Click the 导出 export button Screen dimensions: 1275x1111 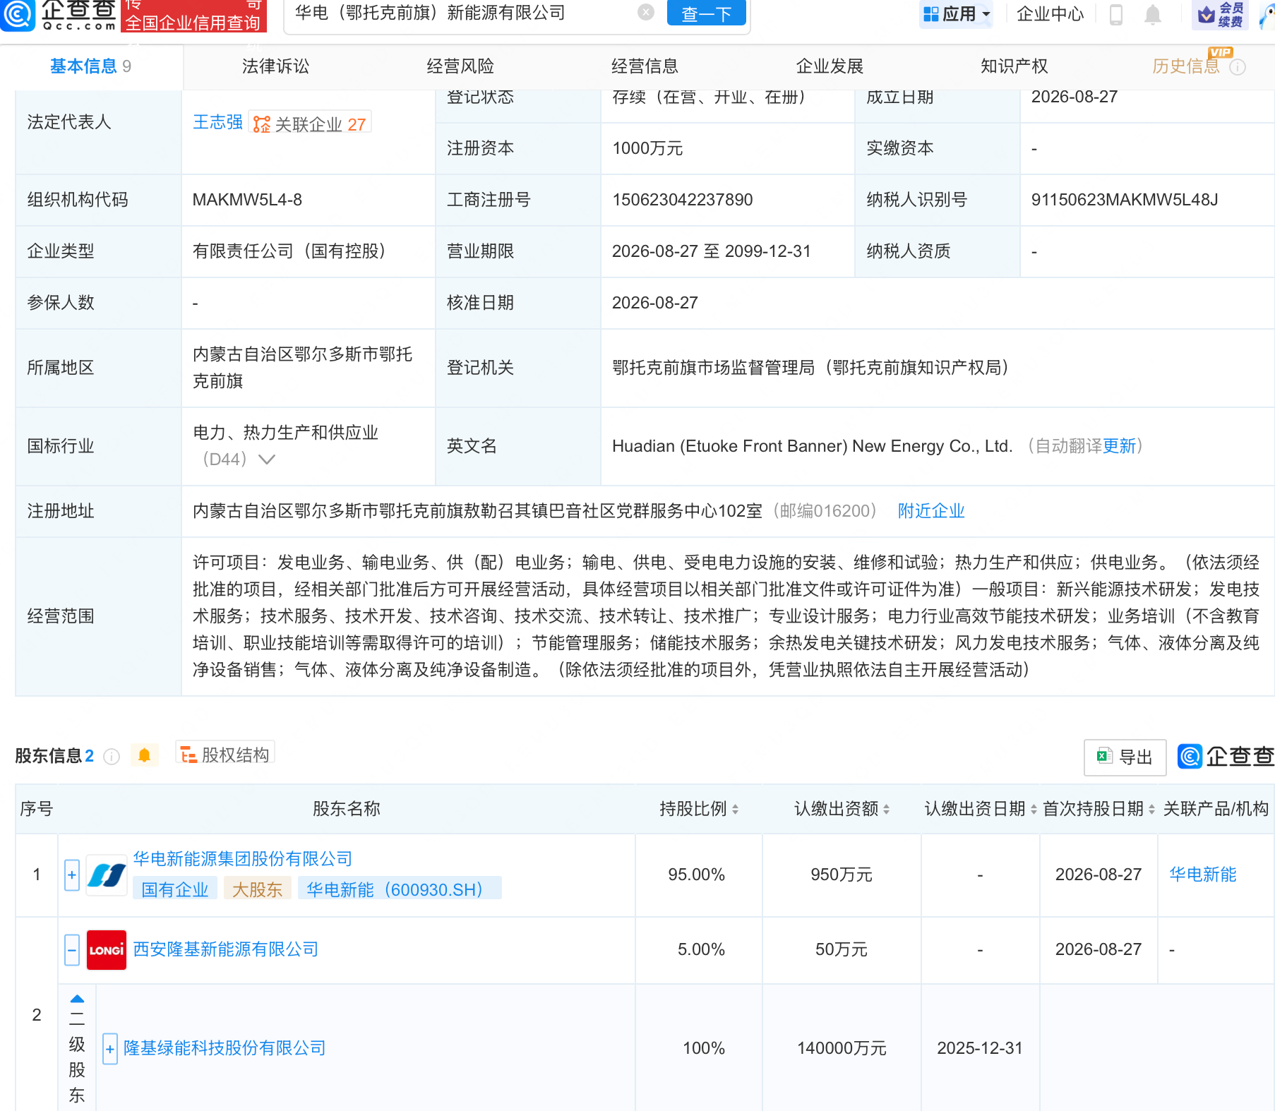click(1125, 757)
